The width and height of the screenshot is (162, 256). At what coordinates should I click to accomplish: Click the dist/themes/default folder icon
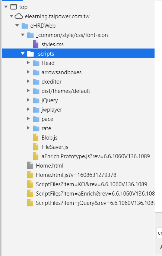[x=36, y=91]
